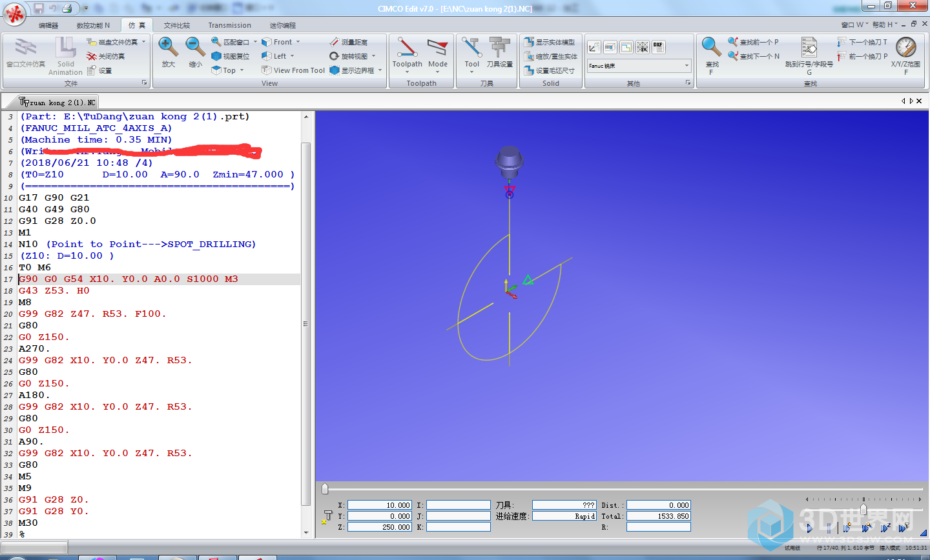The width and height of the screenshot is (930, 560).
Task: Open 文件 group dialog launcher
Action: point(144,83)
